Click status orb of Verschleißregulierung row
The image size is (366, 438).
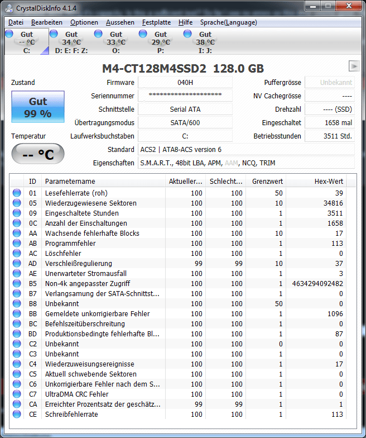click(x=17, y=263)
